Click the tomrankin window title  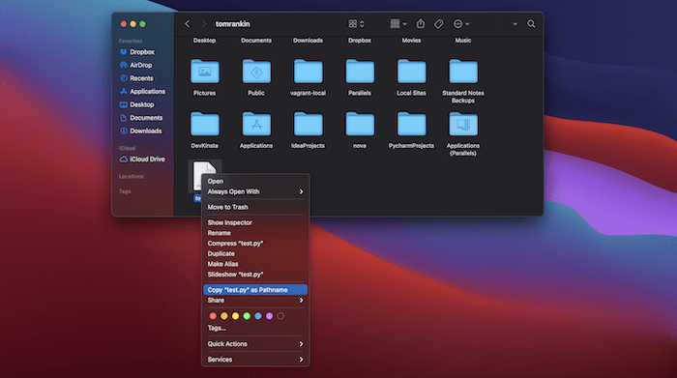tap(233, 24)
